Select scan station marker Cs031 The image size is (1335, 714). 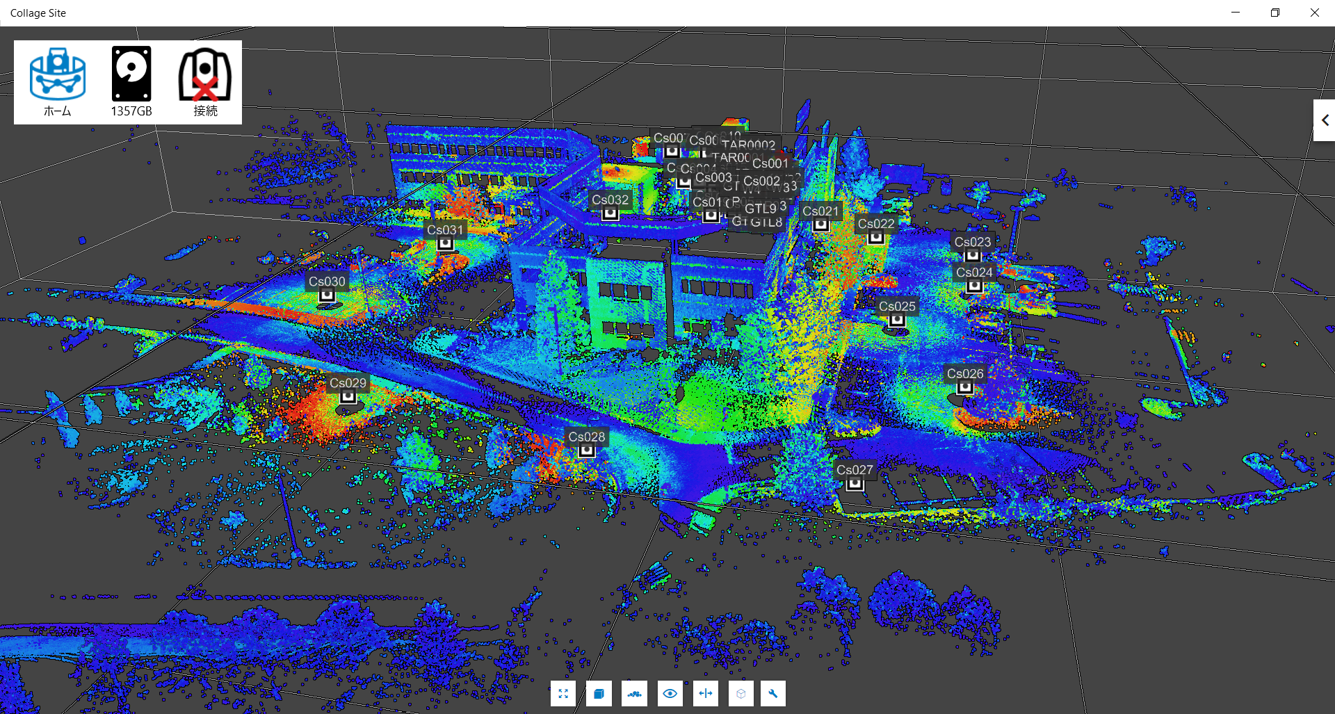point(445,244)
